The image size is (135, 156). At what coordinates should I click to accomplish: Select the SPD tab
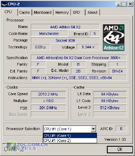(78, 13)
